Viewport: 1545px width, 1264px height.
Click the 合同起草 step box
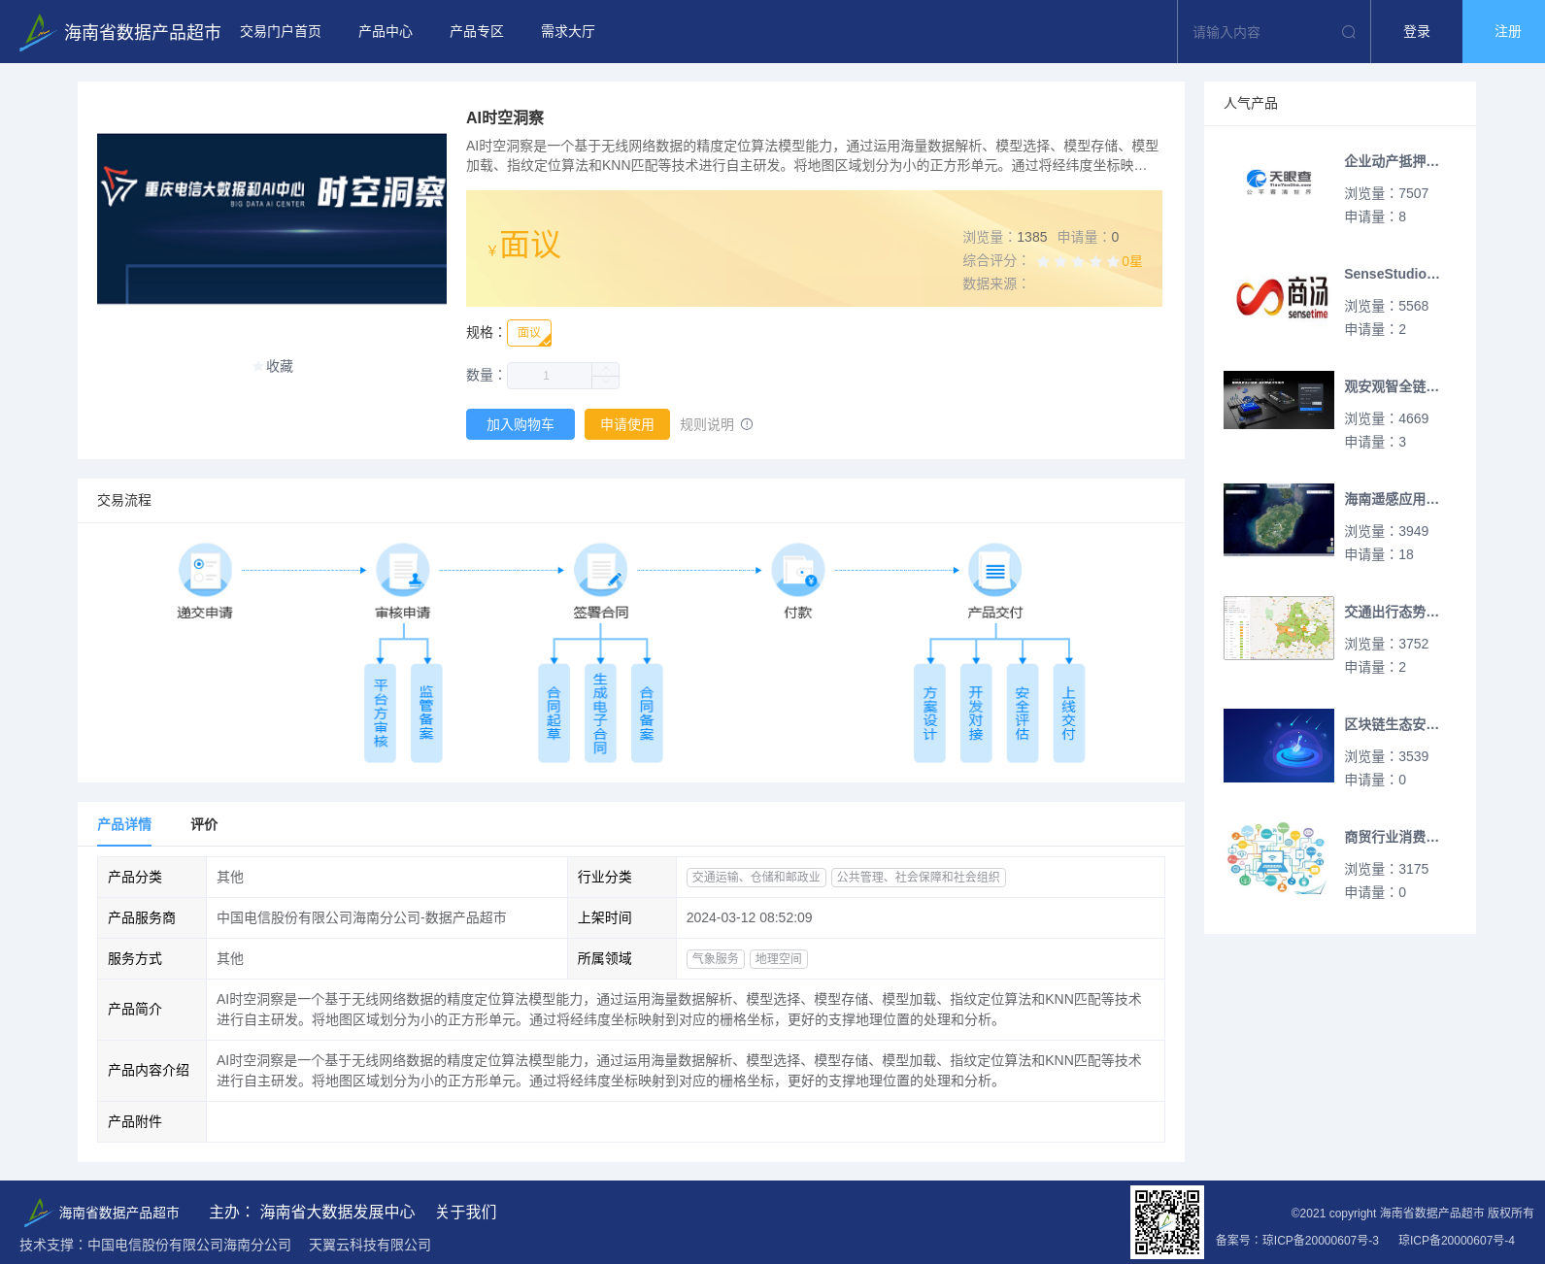(554, 714)
